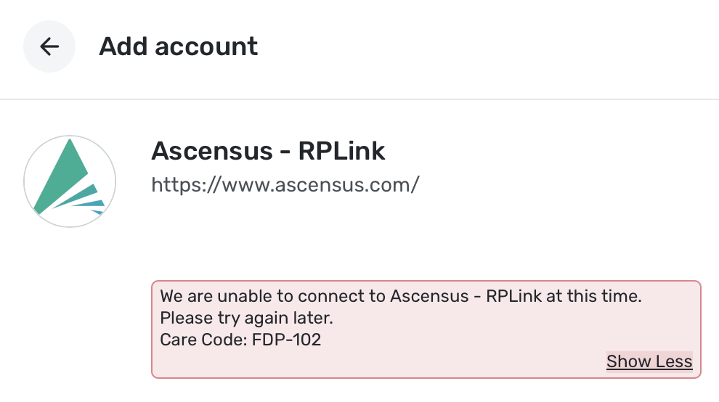This screenshot has width=719, height=402.
Task: Click the Care Code: FDP-102 line
Action: (240, 339)
